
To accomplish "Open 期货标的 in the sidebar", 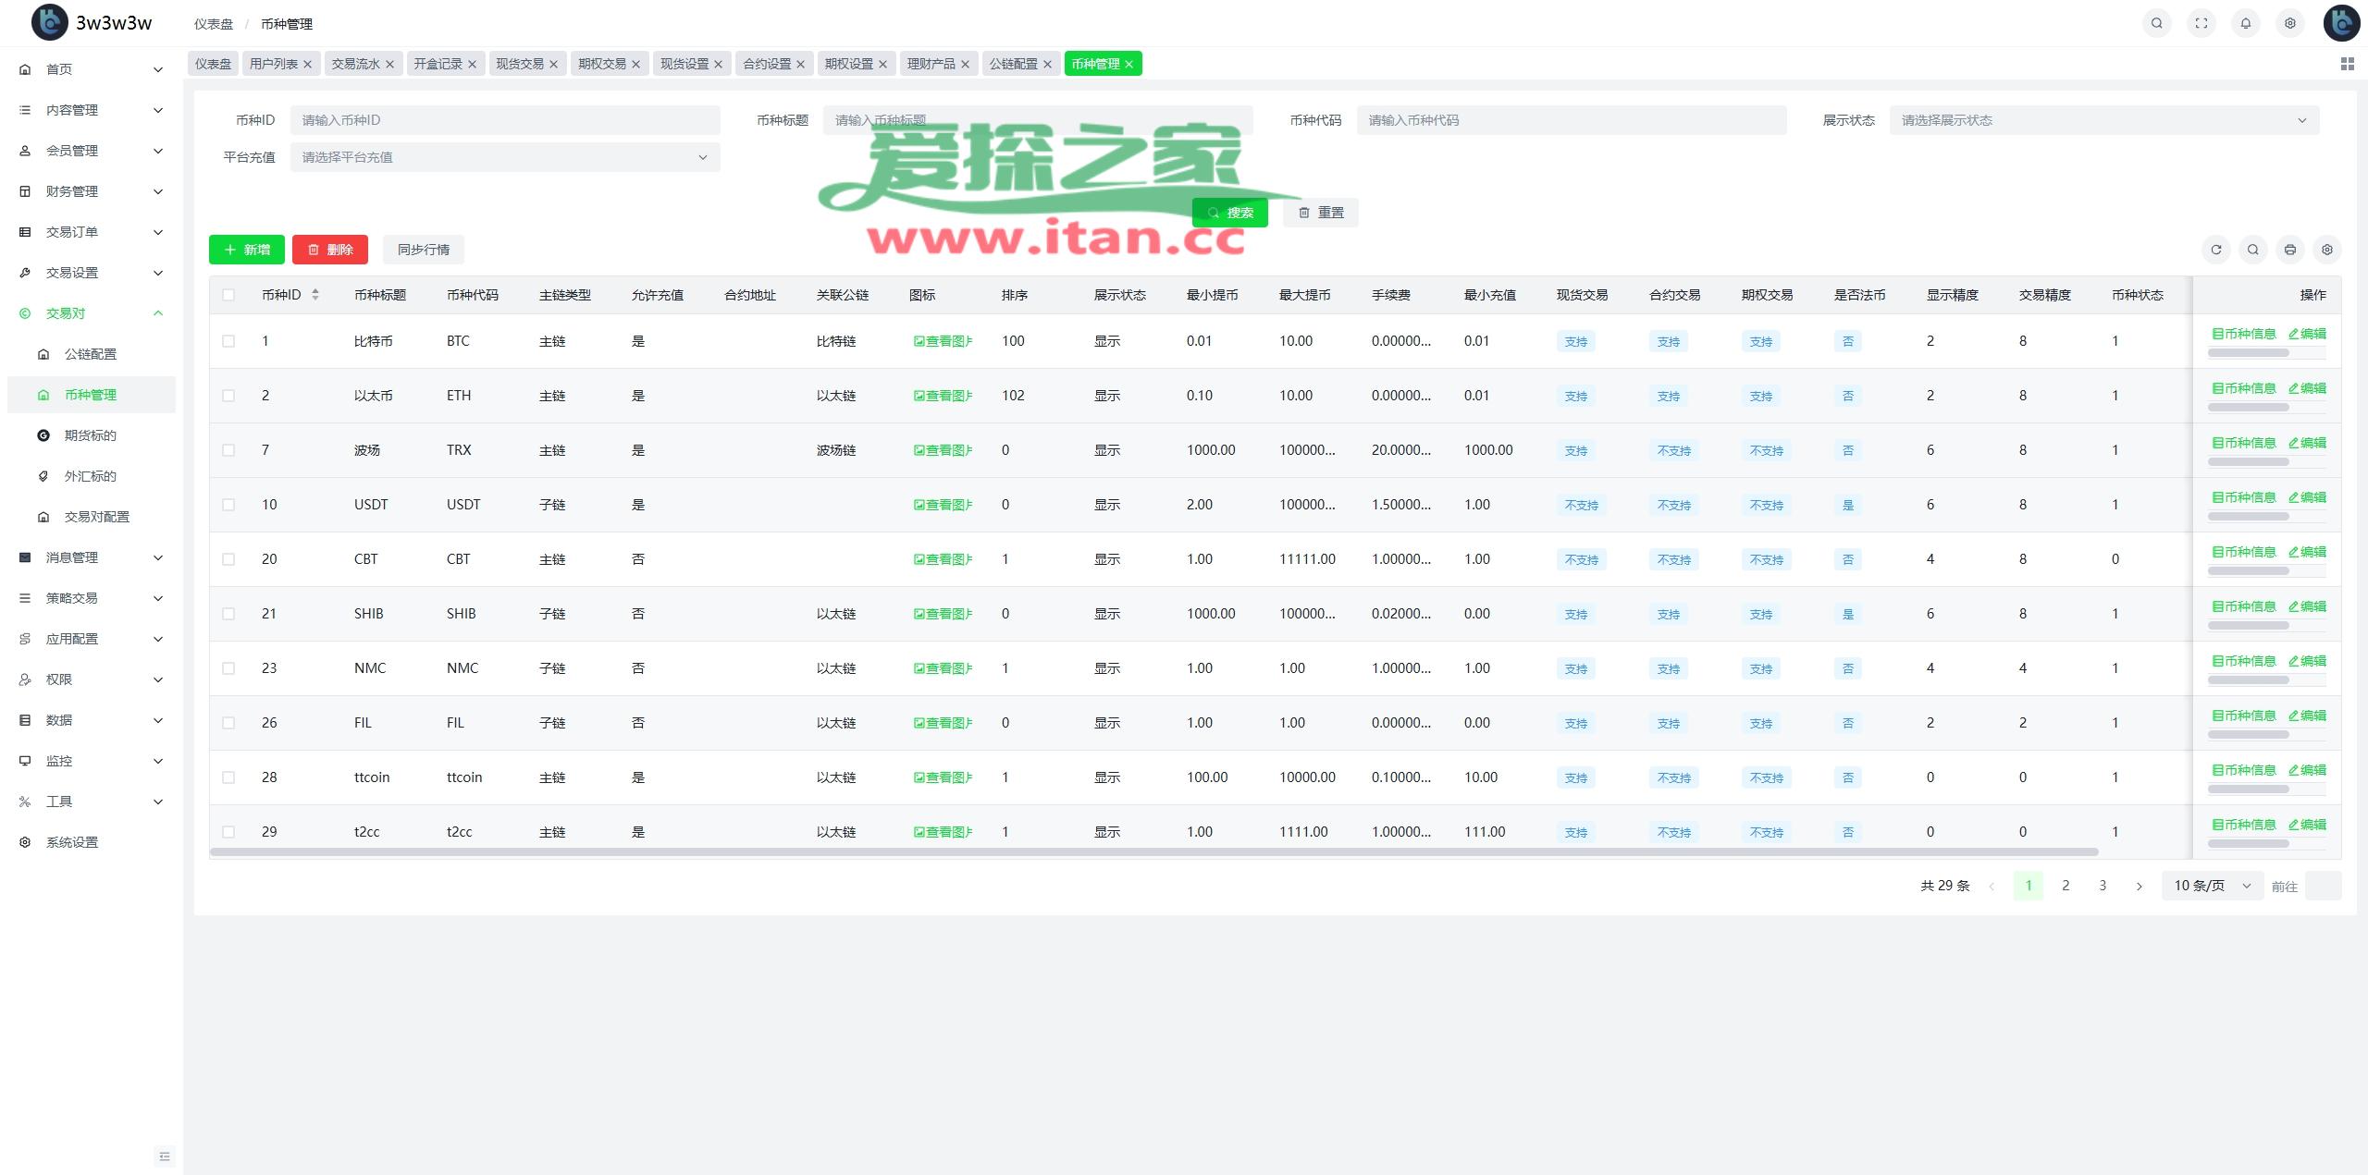I will tap(90, 435).
